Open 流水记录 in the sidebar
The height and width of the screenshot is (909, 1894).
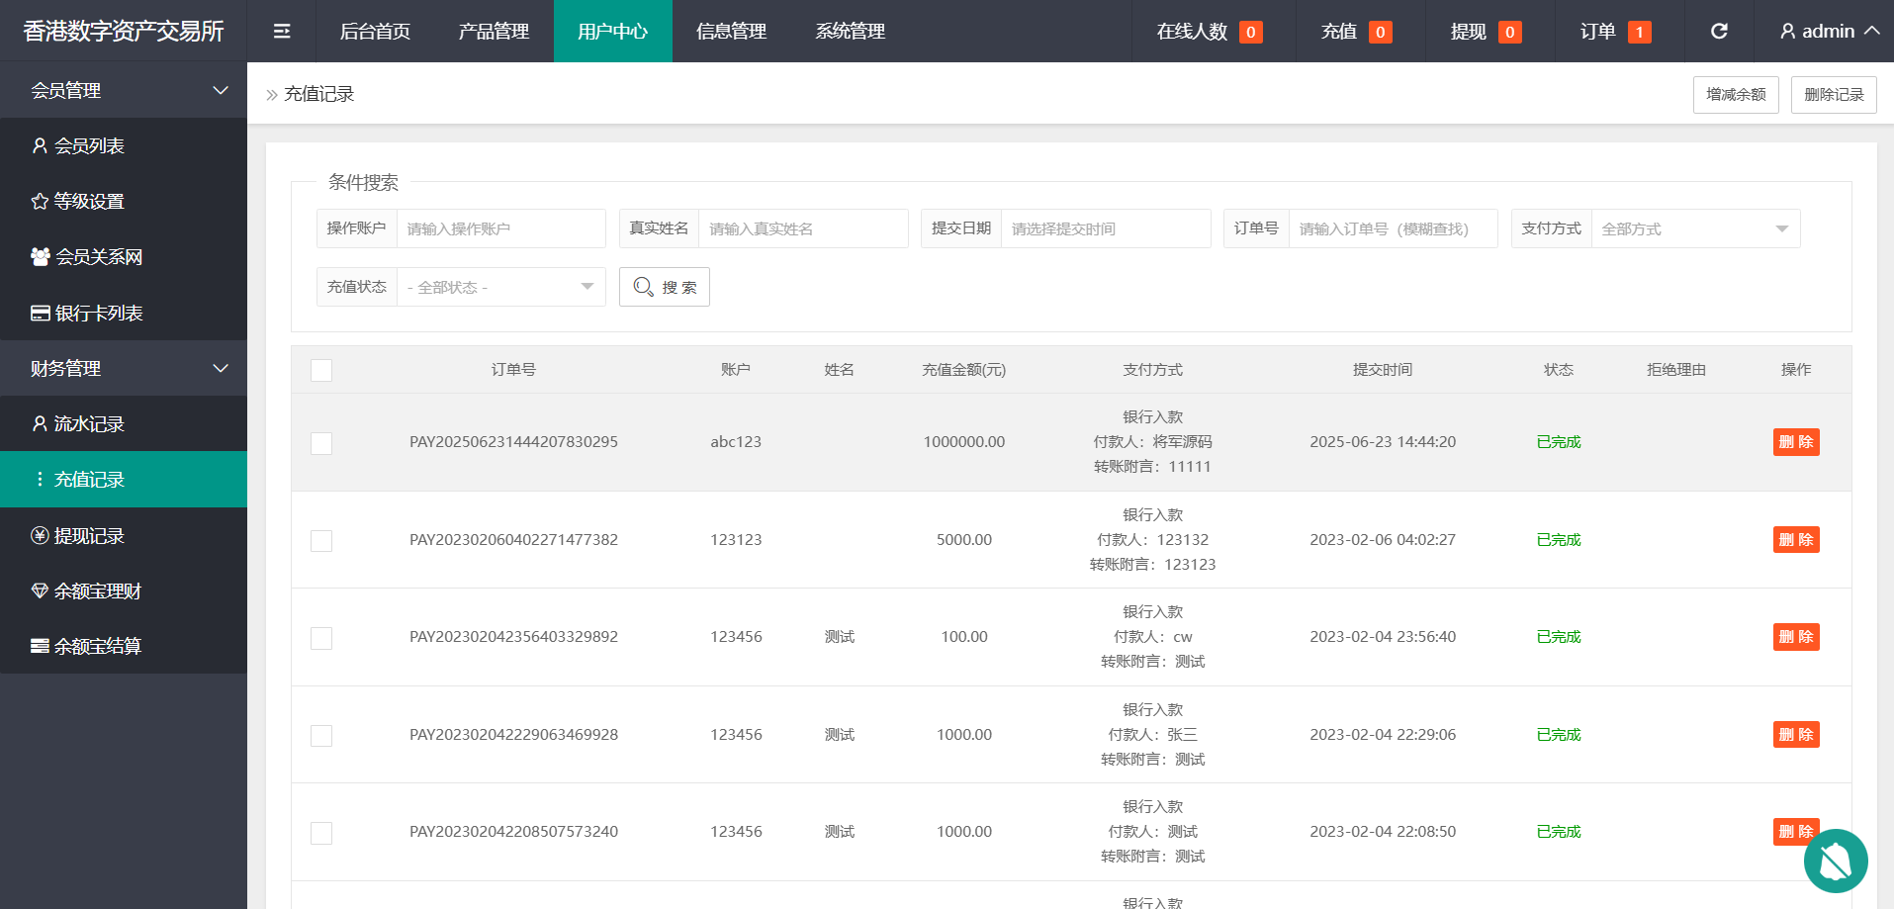pyautogui.click(x=124, y=424)
